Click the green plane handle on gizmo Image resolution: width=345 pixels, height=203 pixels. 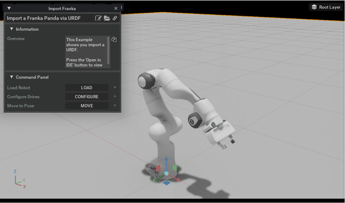(175, 168)
